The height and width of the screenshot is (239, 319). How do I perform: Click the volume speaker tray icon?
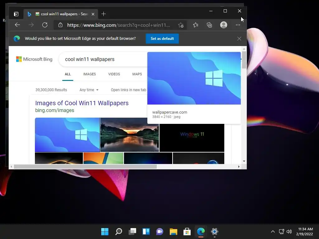click(289, 232)
